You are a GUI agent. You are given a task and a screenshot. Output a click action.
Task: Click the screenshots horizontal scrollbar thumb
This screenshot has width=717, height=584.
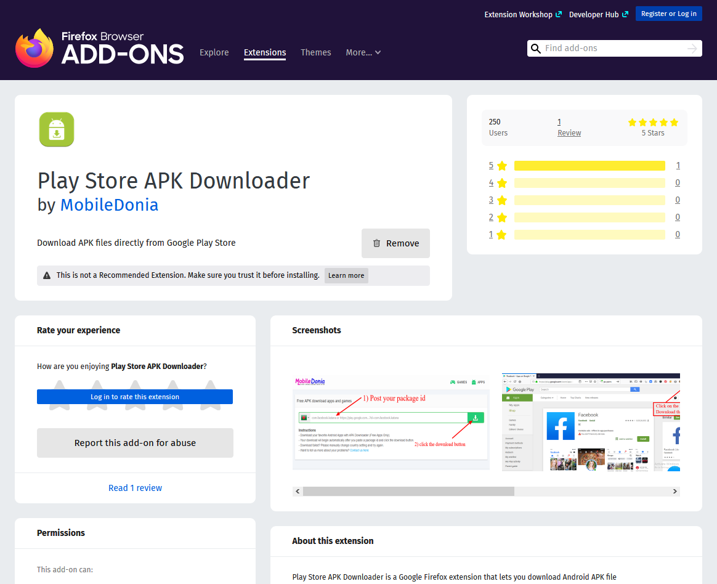408,491
